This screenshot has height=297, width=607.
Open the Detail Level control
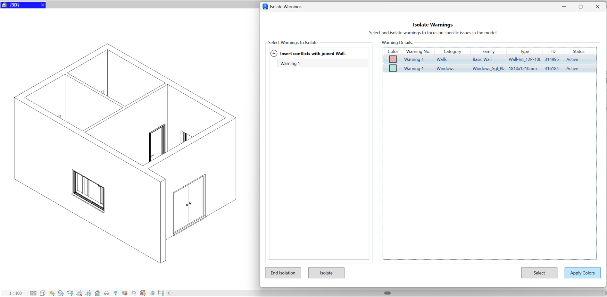pyautogui.click(x=33, y=293)
